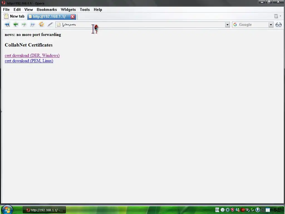This screenshot has width=285, height=214.
Task: Click the taskbar clock
Action: [x=277, y=210]
